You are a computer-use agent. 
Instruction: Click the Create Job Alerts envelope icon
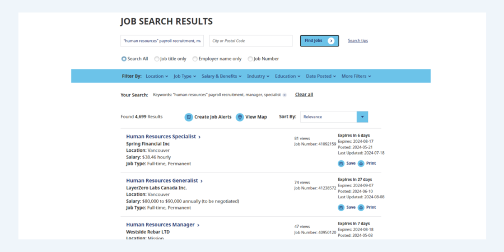[x=189, y=117]
